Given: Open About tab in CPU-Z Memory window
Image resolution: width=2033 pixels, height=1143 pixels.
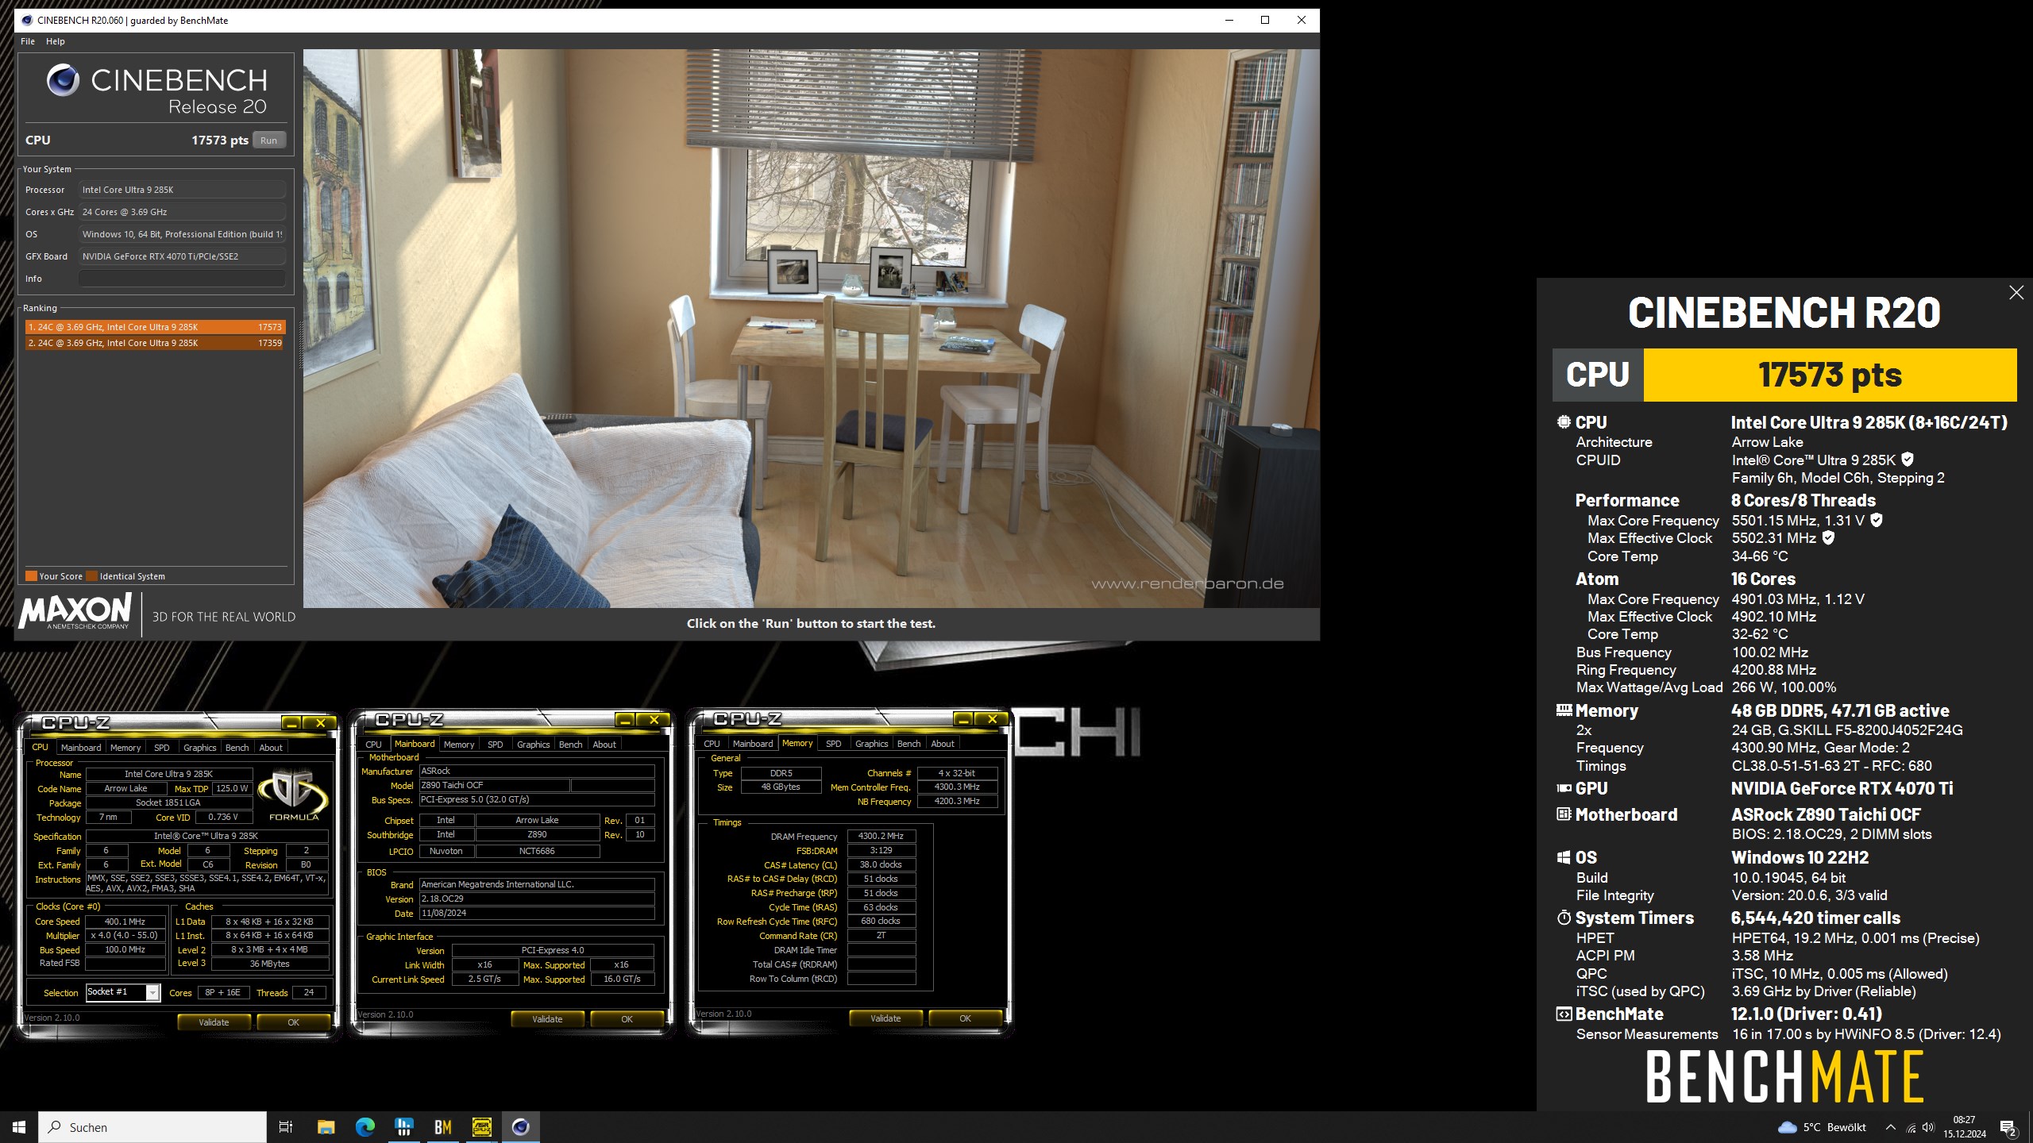Looking at the screenshot, I should coord(943,744).
